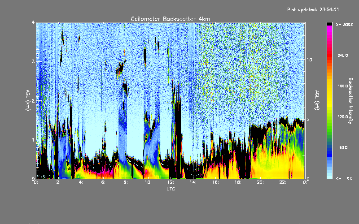Image resolution: width=359 pixels, height=224 pixels.
Task: Click the '>= 300.0' colorbar value
Action: tap(345, 25)
